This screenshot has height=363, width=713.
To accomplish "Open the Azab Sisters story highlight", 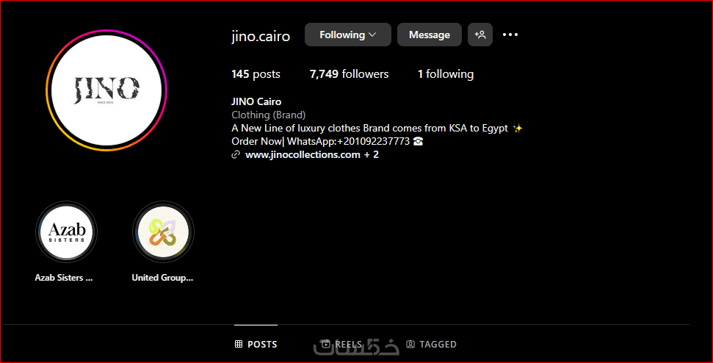I will coord(66,232).
